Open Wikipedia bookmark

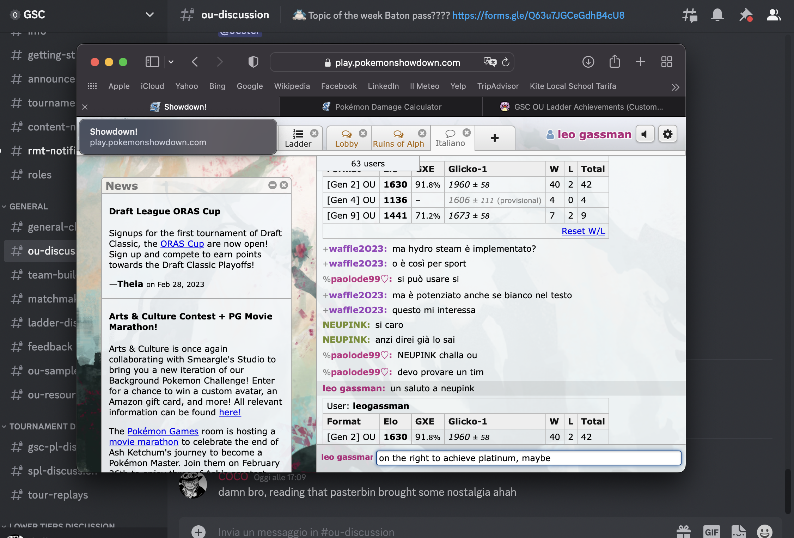tap(292, 86)
